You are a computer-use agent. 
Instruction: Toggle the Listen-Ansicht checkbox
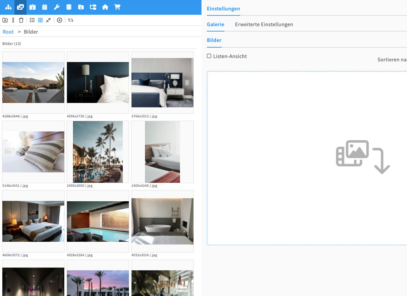(x=209, y=56)
